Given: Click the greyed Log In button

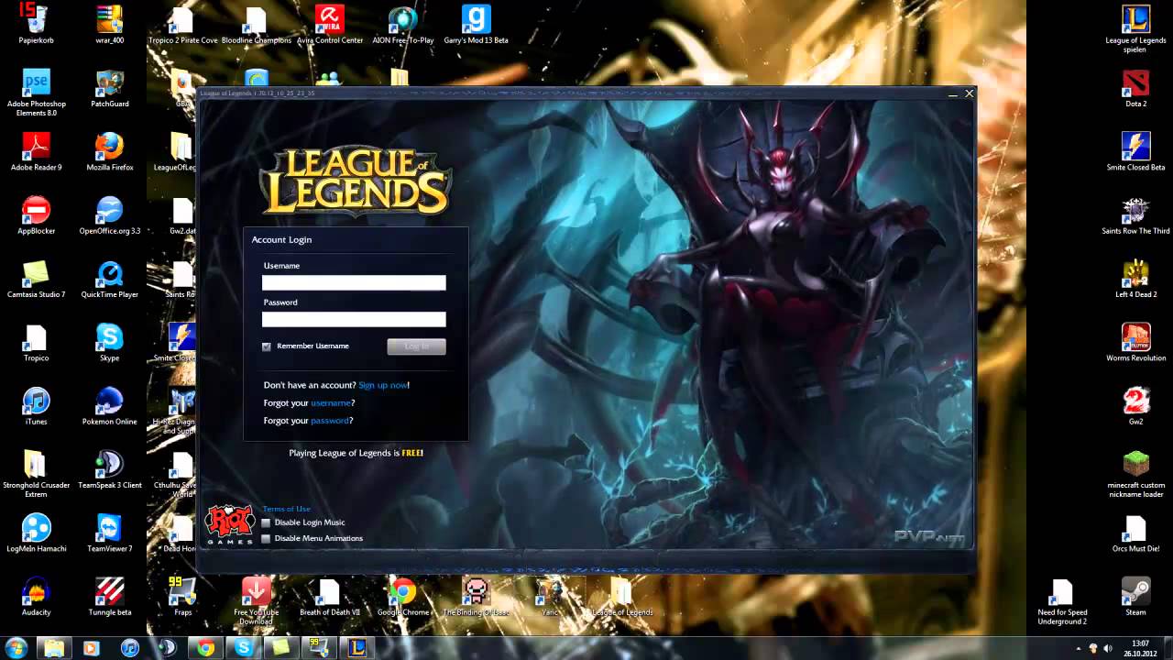Looking at the screenshot, I should [416, 346].
